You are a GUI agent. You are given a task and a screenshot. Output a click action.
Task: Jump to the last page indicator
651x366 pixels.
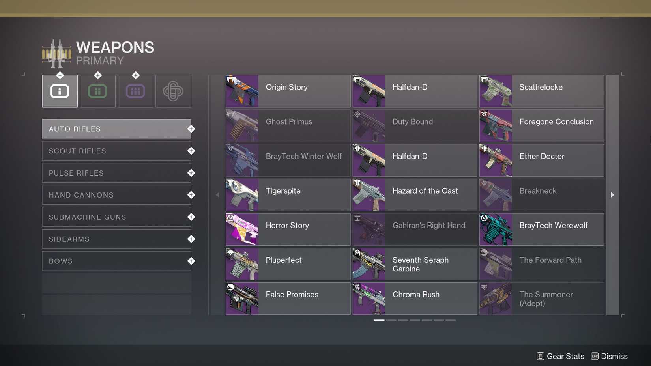[x=451, y=320]
